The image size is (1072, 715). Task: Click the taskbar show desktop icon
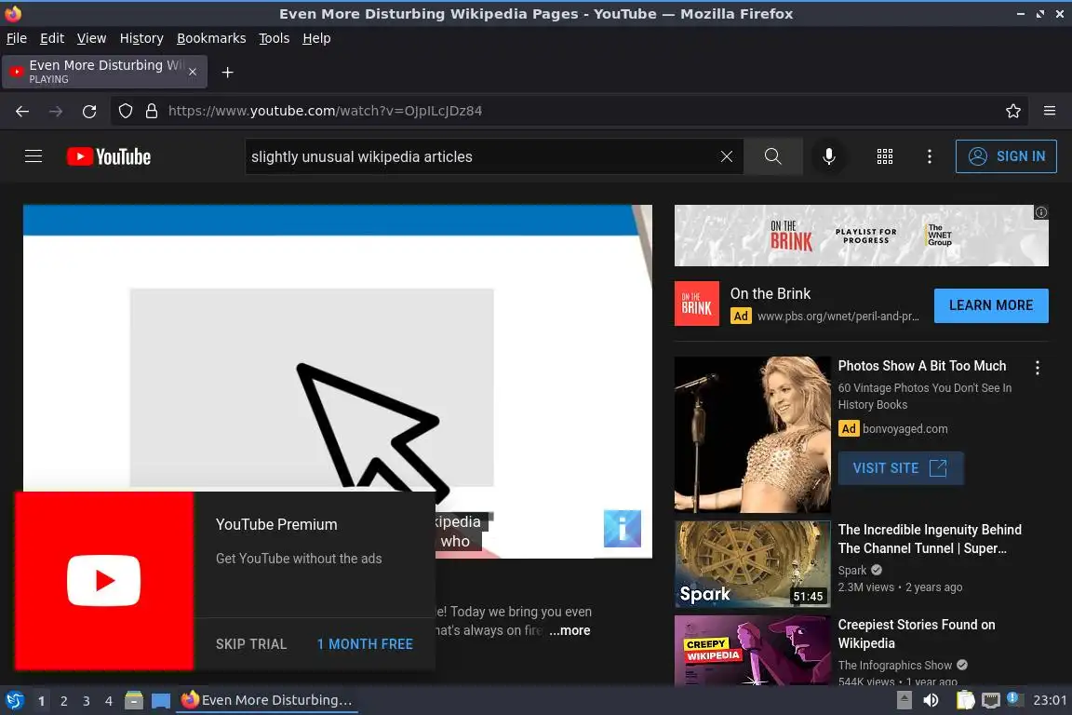coord(161,701)
